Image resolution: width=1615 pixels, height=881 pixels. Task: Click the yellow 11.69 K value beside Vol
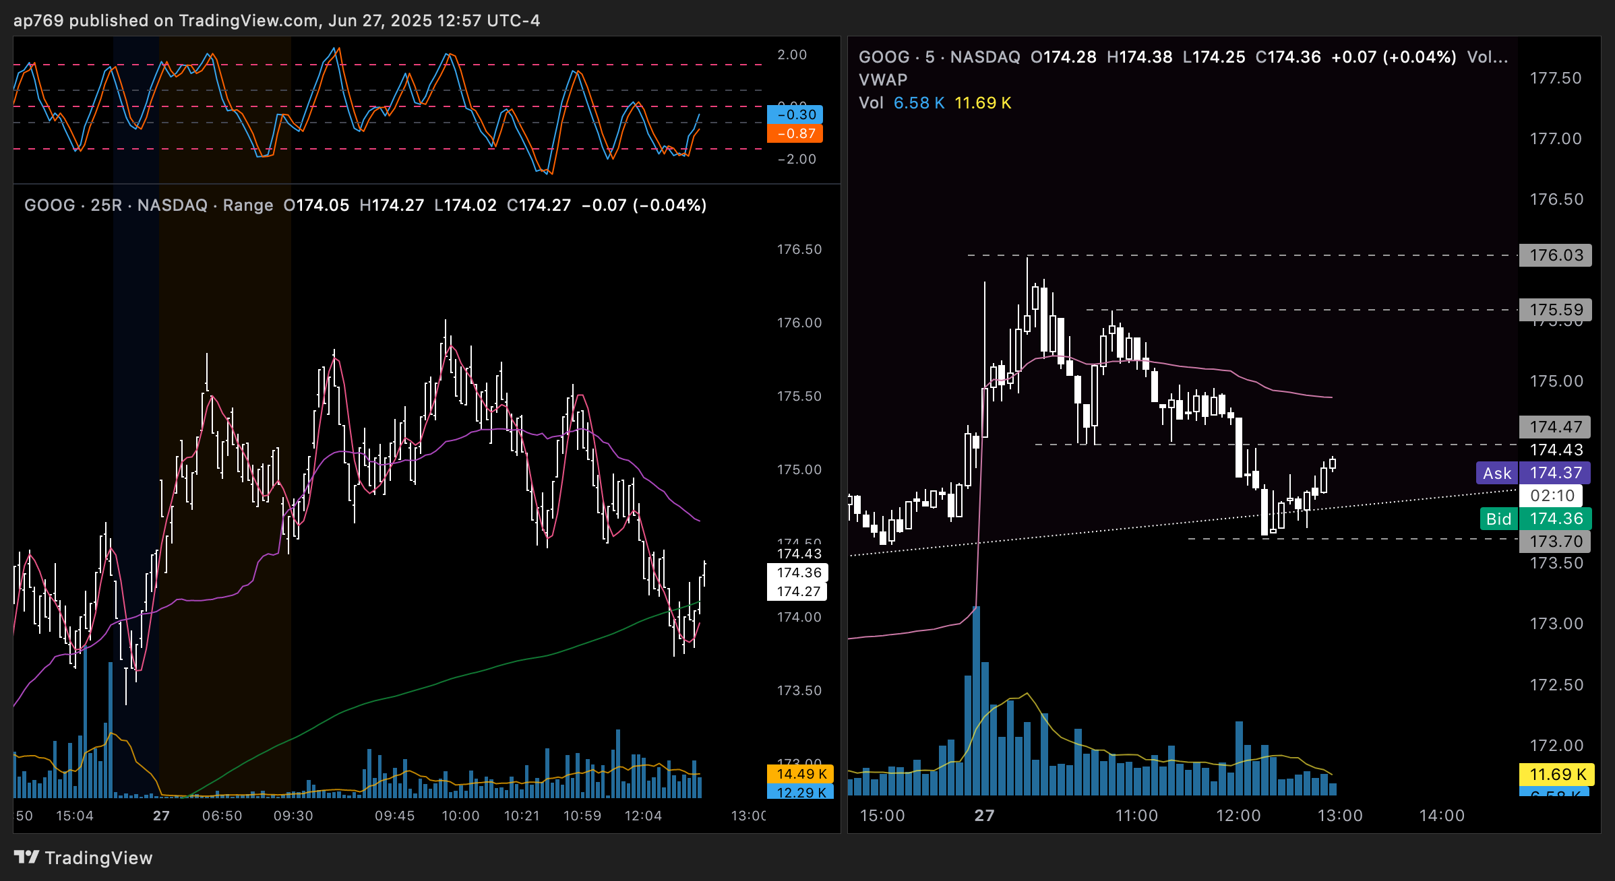coord(983,103)
